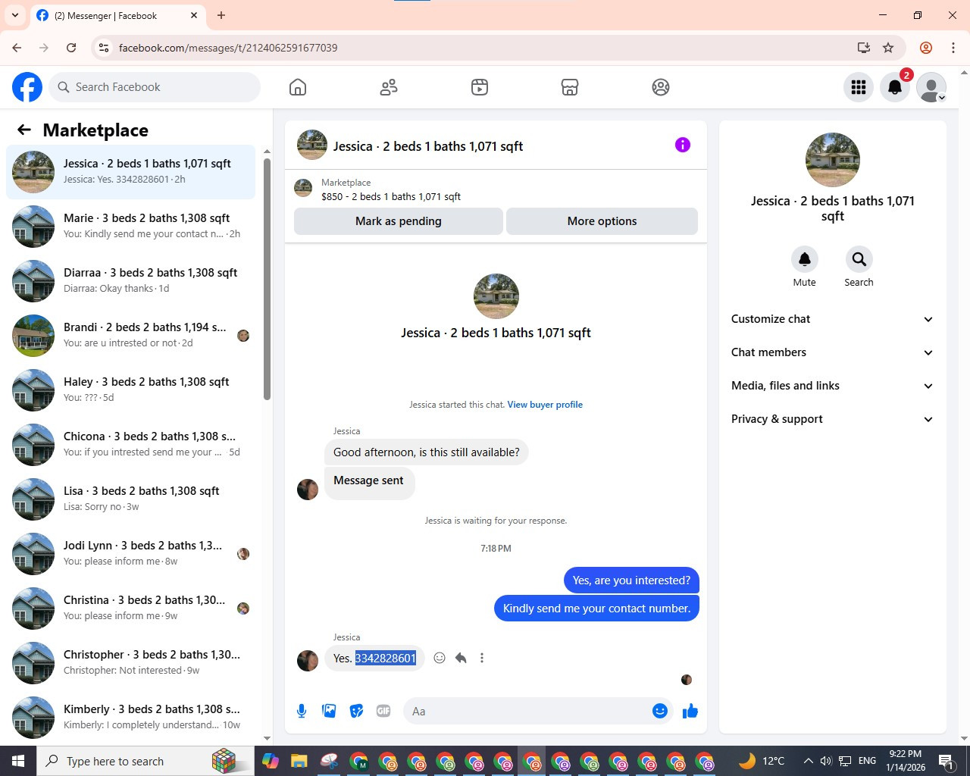970x776 pixels.
Task: Open conversation info with the purple icon
Action: 683,145
